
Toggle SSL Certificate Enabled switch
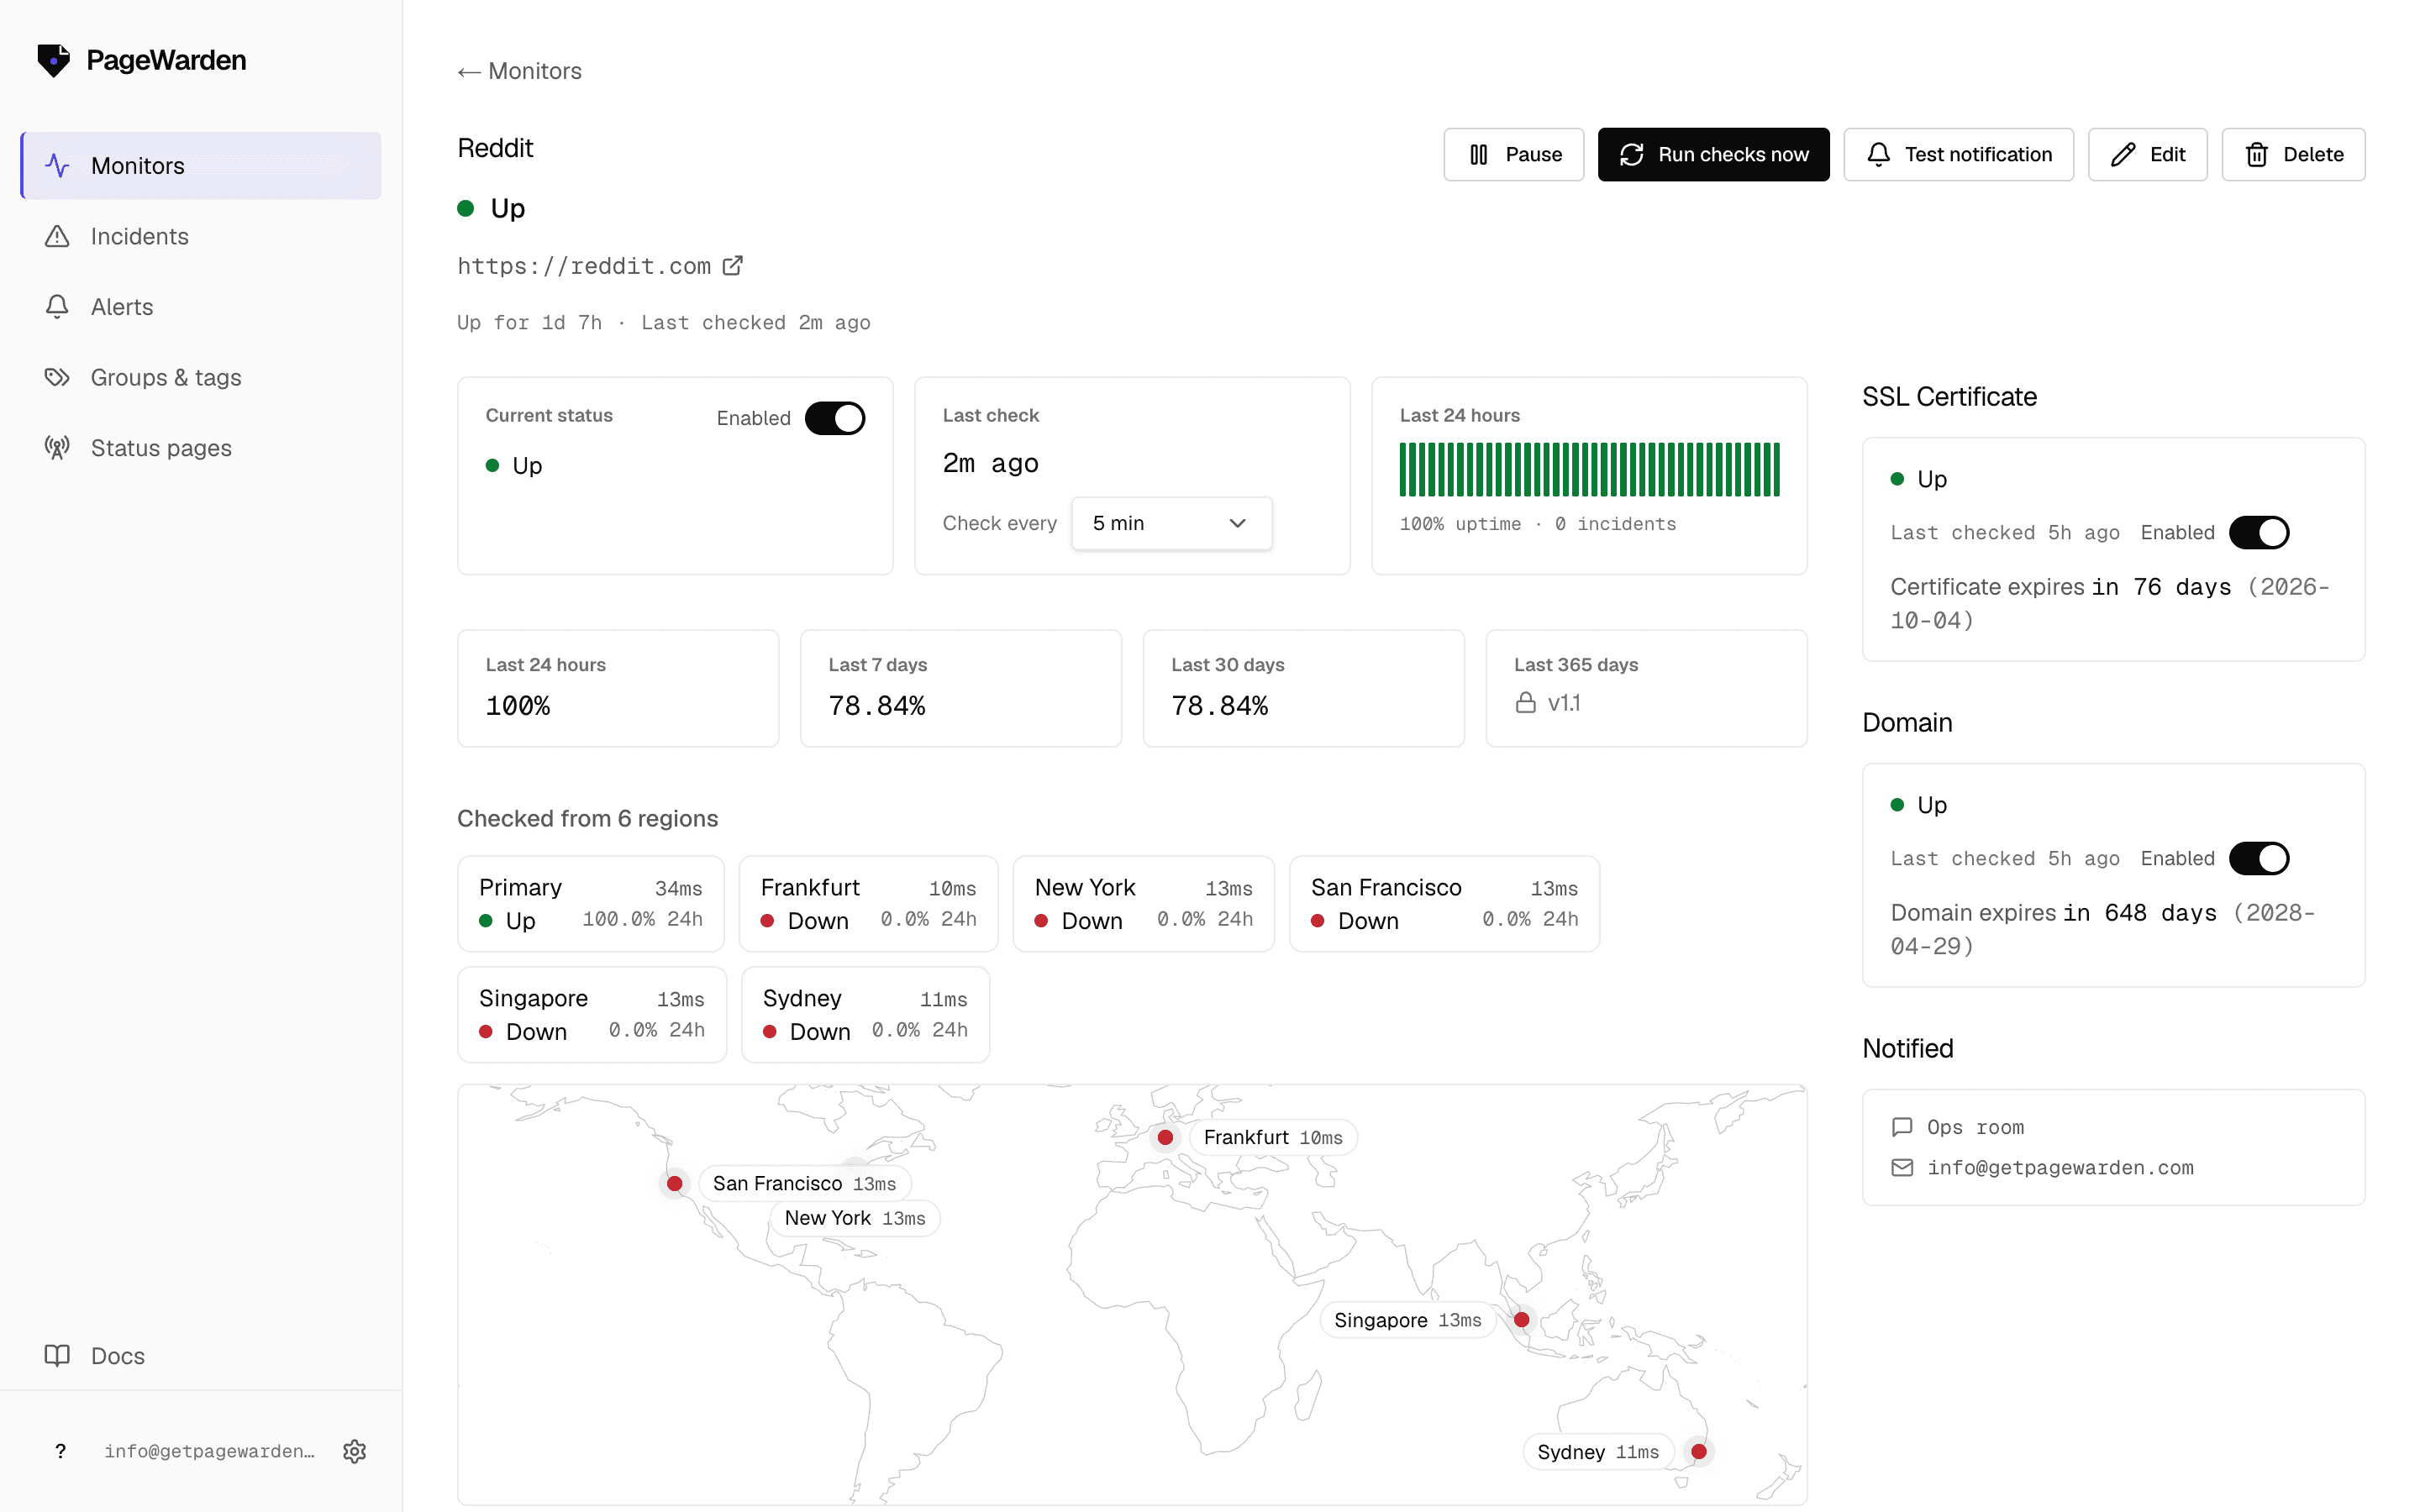click(2259, 532)
